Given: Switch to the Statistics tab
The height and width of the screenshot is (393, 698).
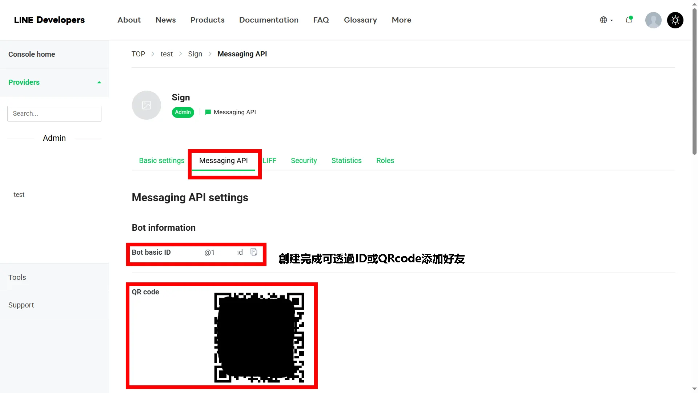Looking at the screenshot, I should [346, 160].
